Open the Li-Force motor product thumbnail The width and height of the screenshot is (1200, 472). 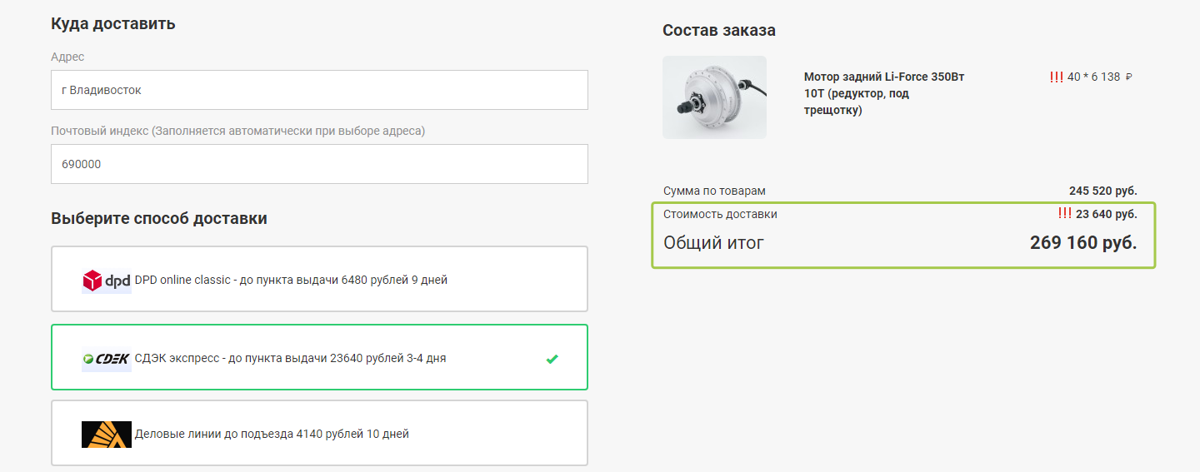(714, 97)
